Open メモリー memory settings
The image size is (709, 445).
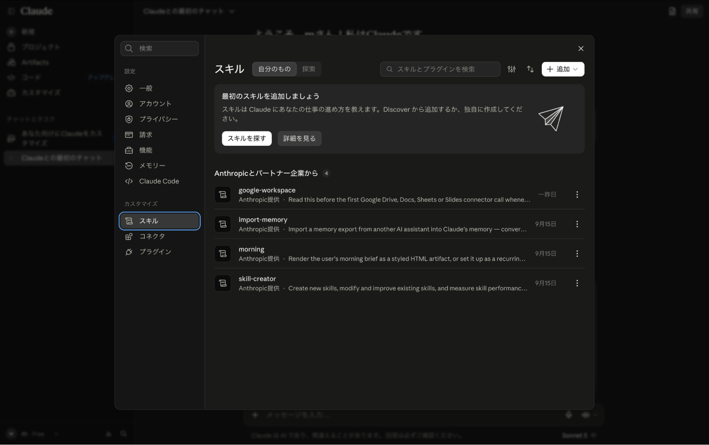tap(160, 166)
